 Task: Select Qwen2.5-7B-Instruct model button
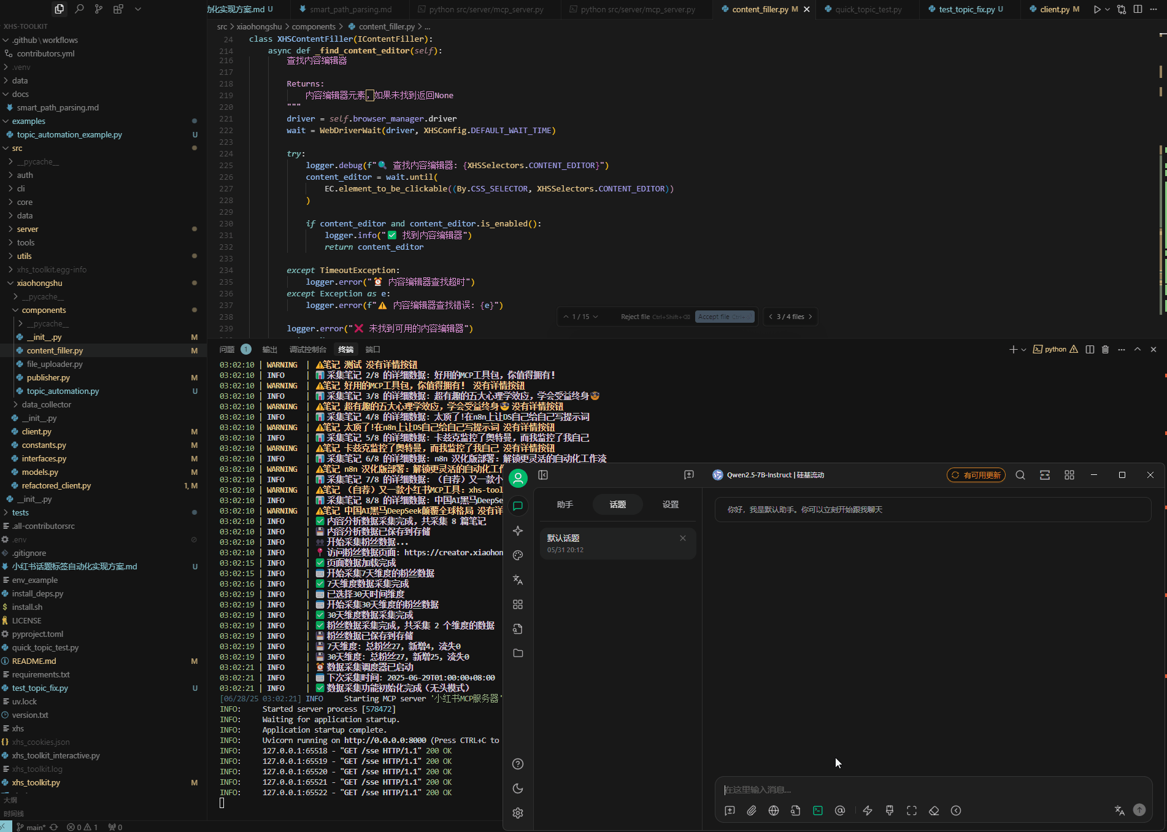click(768, 475)
